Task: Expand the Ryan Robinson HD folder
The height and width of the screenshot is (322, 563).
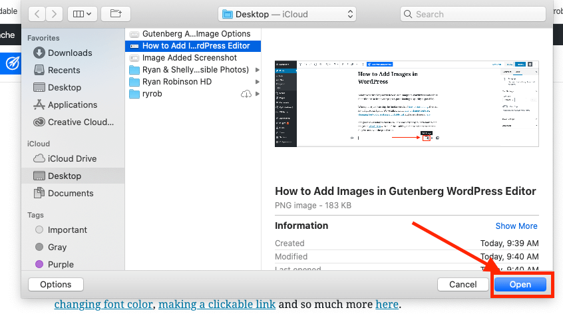Action: [177, 82]
